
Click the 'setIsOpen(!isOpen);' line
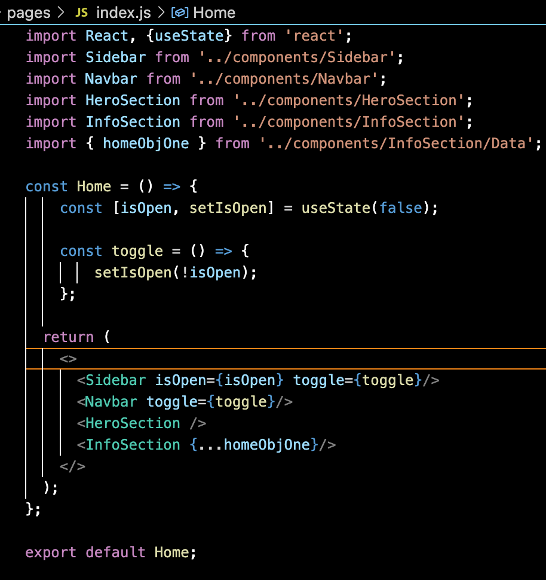pyautogui.click(x=175, y=273)
